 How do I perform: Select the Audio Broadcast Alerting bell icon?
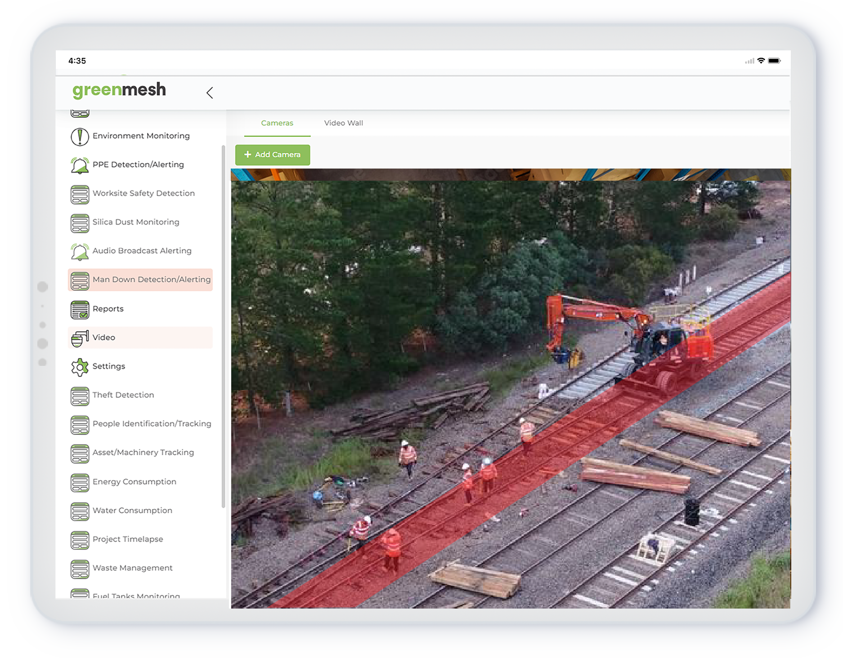point(80,251)
